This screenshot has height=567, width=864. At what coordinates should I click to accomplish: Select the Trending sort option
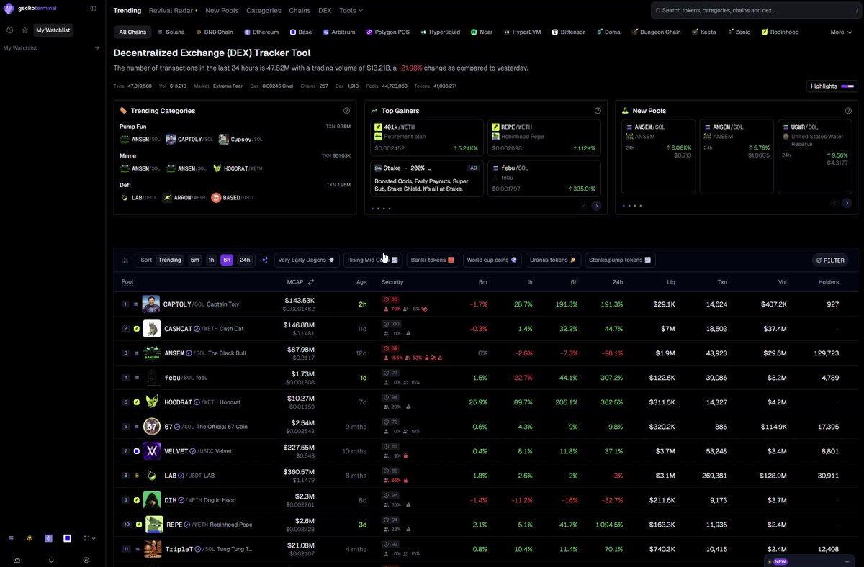click(x=170, y=260)
